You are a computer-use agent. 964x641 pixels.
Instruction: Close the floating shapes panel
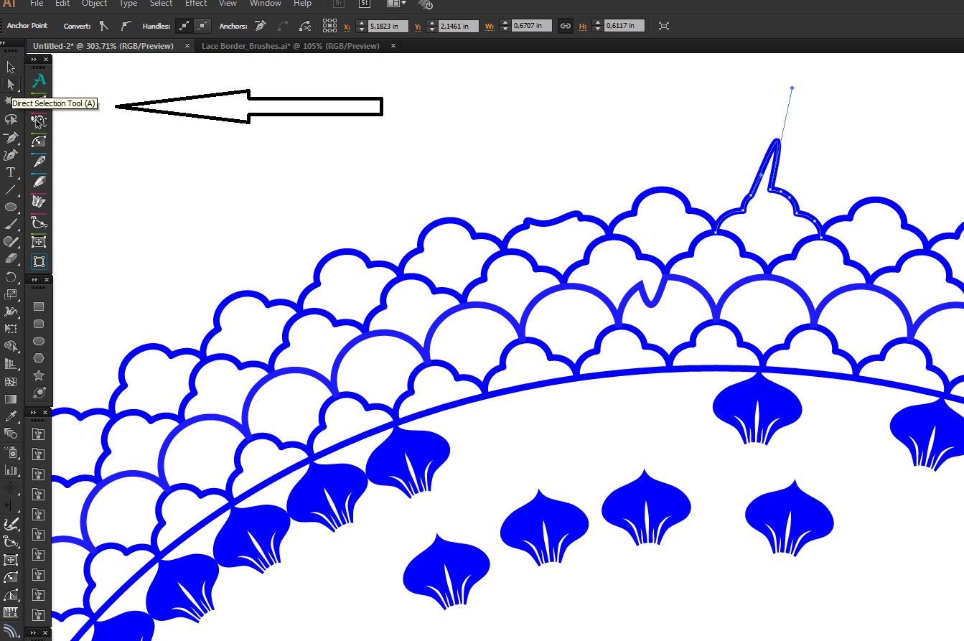pos(45,279)
